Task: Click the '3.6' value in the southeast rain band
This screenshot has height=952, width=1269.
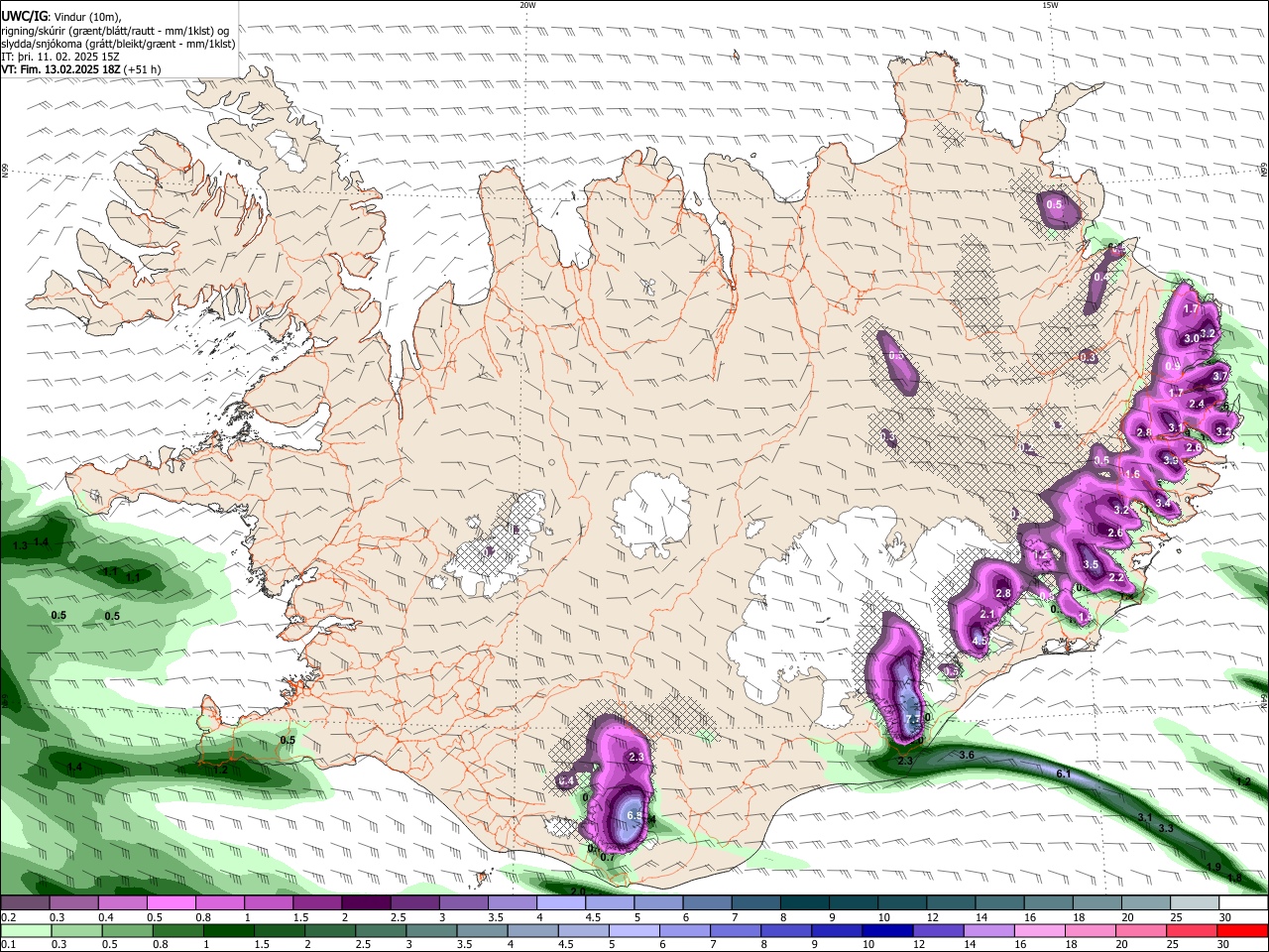Action: pyautogui.click(x=968, y=755)
